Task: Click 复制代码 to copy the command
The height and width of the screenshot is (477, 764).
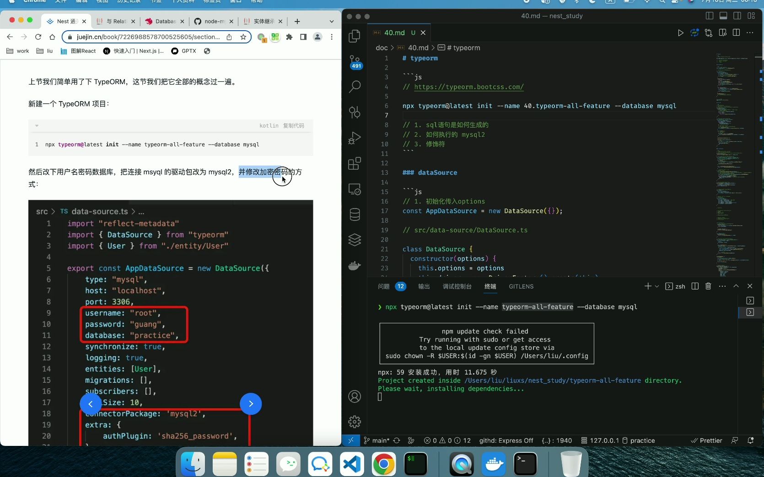Action: 293,126
